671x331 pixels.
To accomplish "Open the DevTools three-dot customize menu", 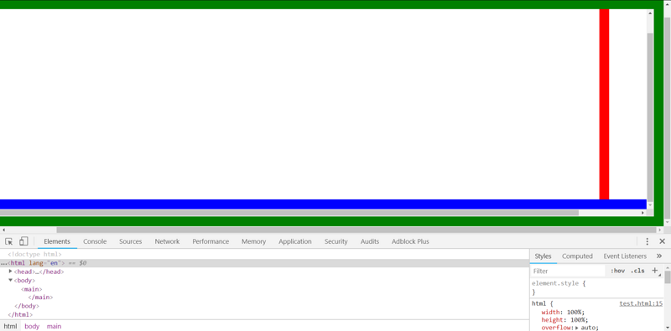I will (x=648, y=241).
